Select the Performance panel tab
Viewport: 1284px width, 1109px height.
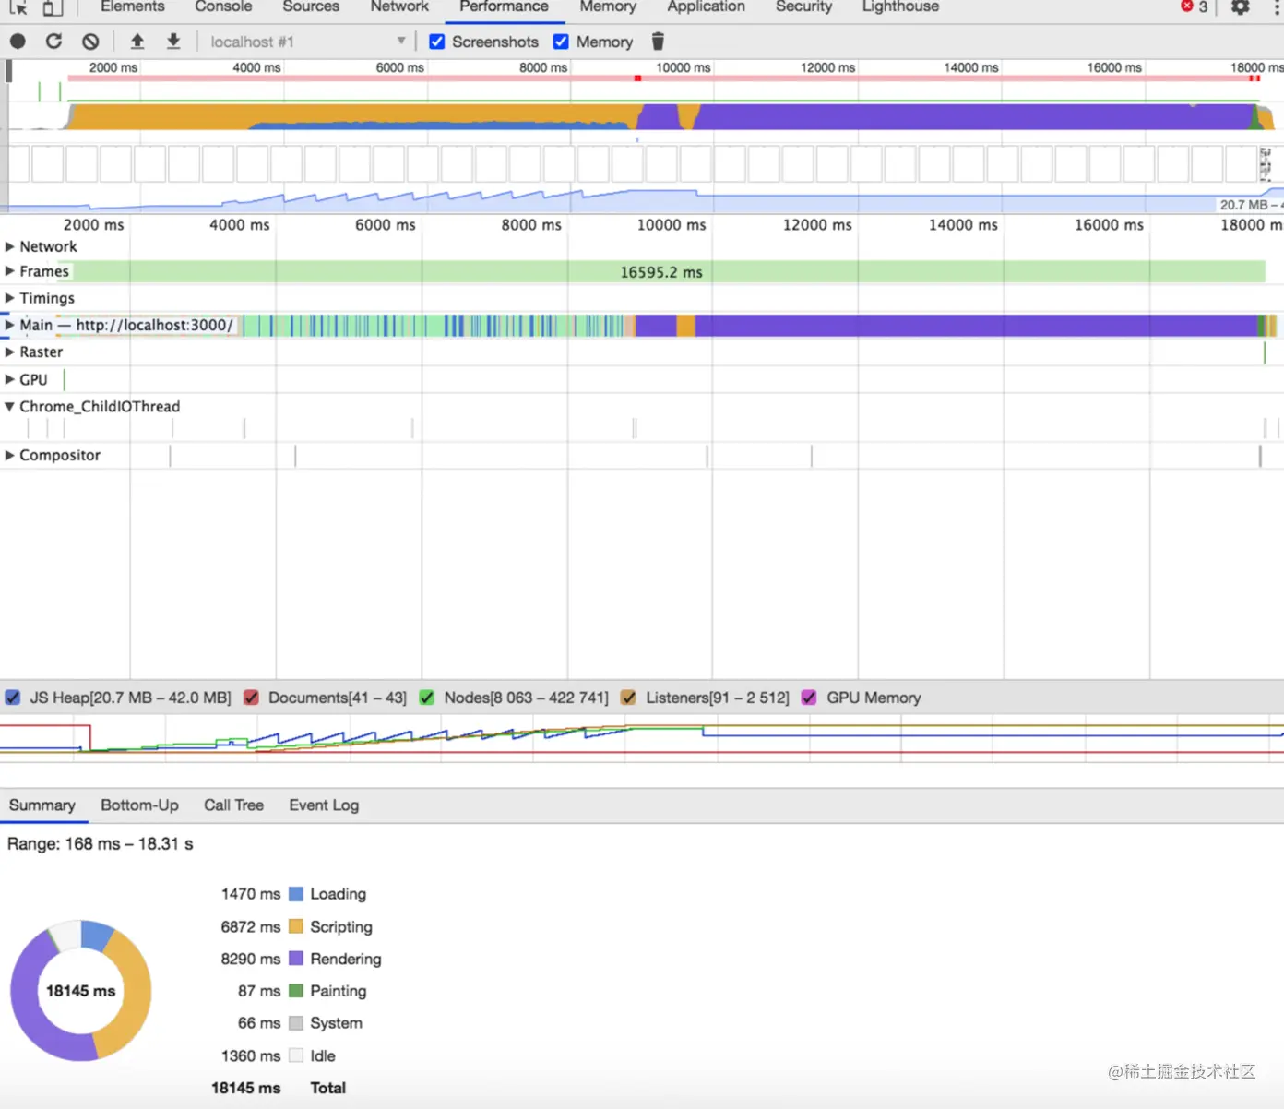[x=504, y=7]
